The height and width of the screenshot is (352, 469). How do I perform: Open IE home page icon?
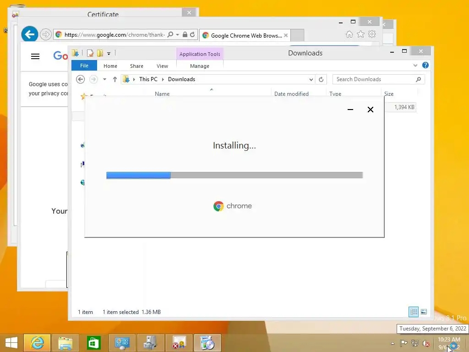coord(349,34)
